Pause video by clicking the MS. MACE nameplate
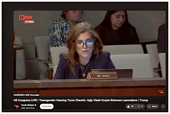Image resolution: width=170 pixels, height=114 pixels. (103, 76)
